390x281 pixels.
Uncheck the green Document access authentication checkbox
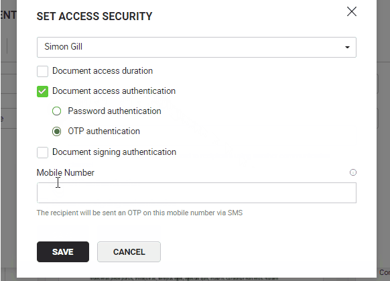[x=42, y=91]
